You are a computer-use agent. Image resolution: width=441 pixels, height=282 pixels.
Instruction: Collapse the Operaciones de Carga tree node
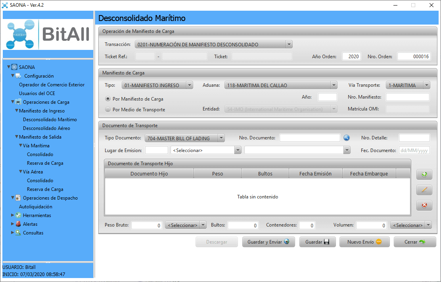[x=13, y=102]
